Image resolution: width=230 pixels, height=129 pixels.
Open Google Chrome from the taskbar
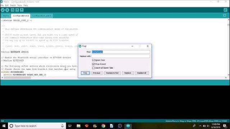click(103, 126)
